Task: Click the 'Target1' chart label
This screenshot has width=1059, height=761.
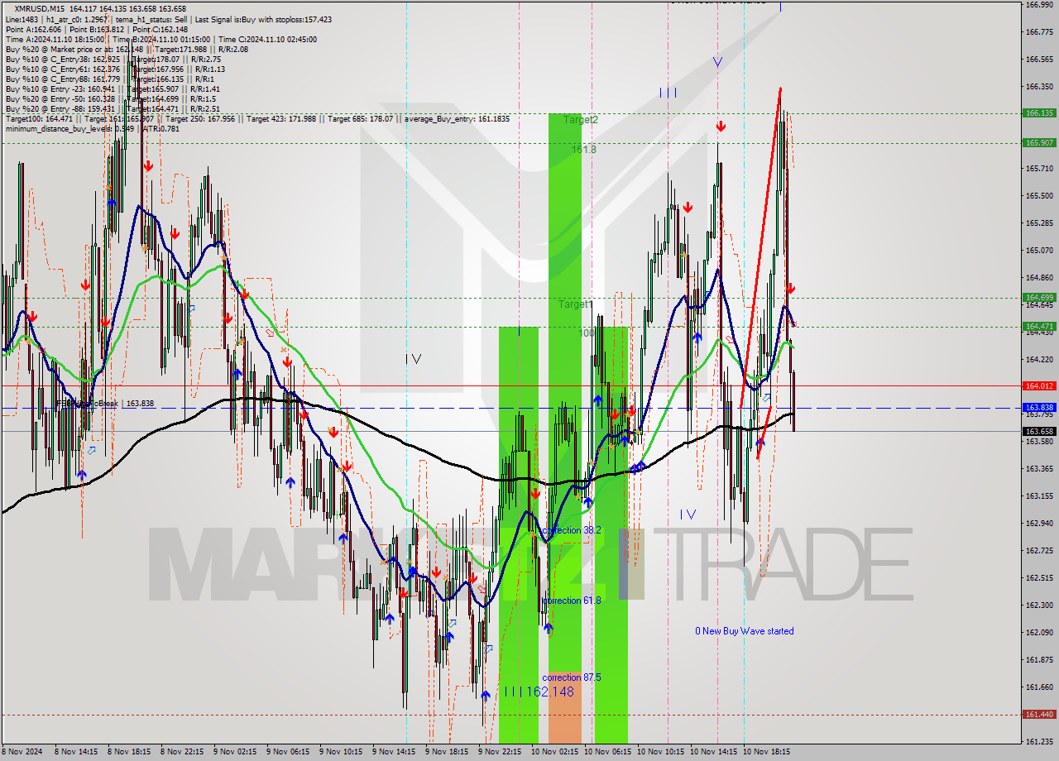Action: 575,304
